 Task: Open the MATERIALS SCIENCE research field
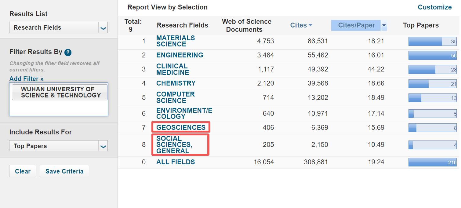tap(175, 41)
